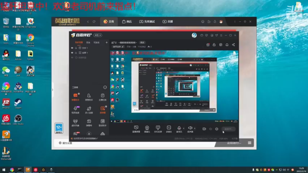This screenshot has width=308, height=173.
Task: Open the hamburger menu in League client bottom bar
Action: (x=249, y=143)
